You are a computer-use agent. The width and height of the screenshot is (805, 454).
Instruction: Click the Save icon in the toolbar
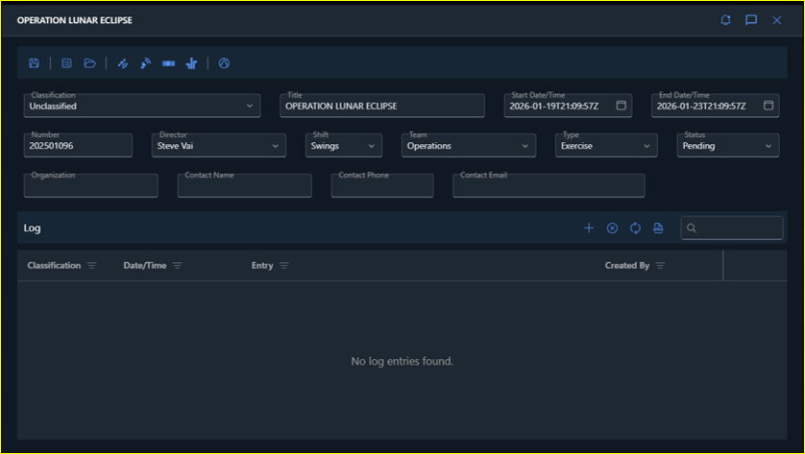pyautogui.click(x=35, y=63)
